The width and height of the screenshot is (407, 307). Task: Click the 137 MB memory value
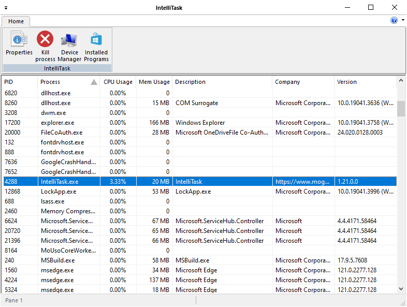pos(159,280)
